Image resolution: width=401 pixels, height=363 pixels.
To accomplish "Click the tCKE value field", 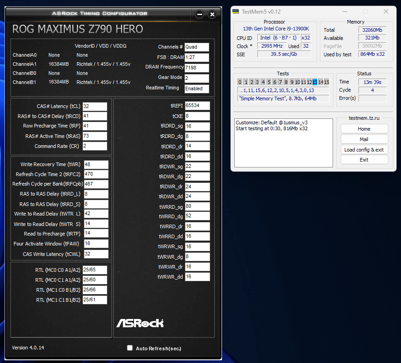I will (197, 116).
